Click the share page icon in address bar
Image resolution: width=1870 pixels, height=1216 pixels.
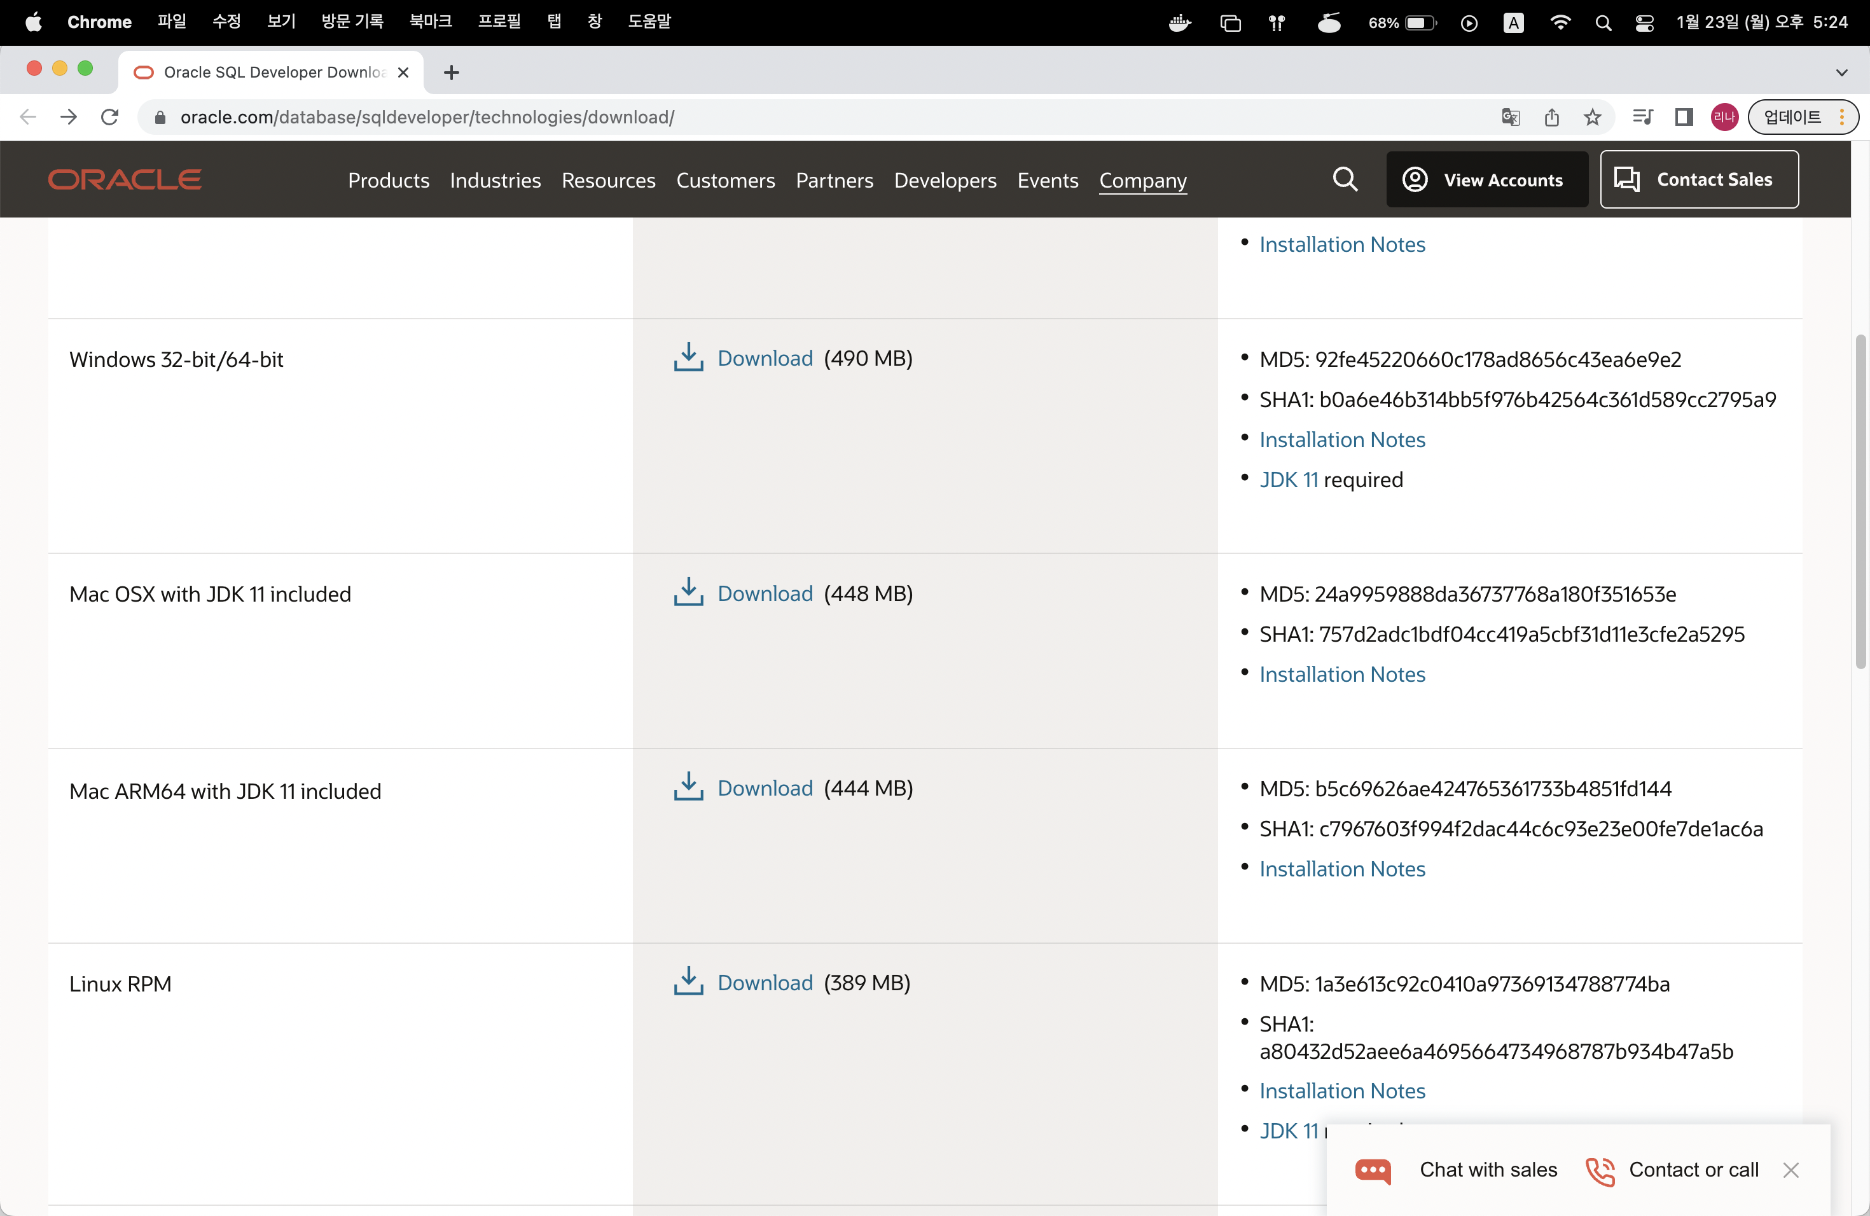tap(1552, 118)
